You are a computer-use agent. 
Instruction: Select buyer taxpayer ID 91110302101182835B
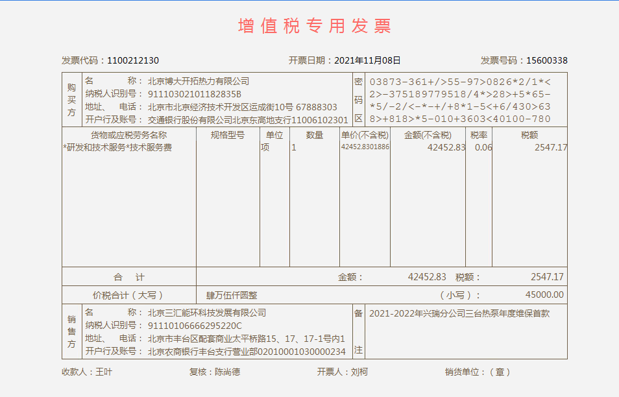(x=195, y=94)
